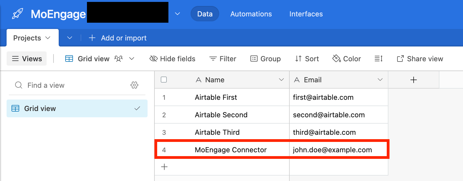Image resolution: width=463 pixels, height=181 pixels.
Task: Click the Email column header
Action: tap(339, 80)
